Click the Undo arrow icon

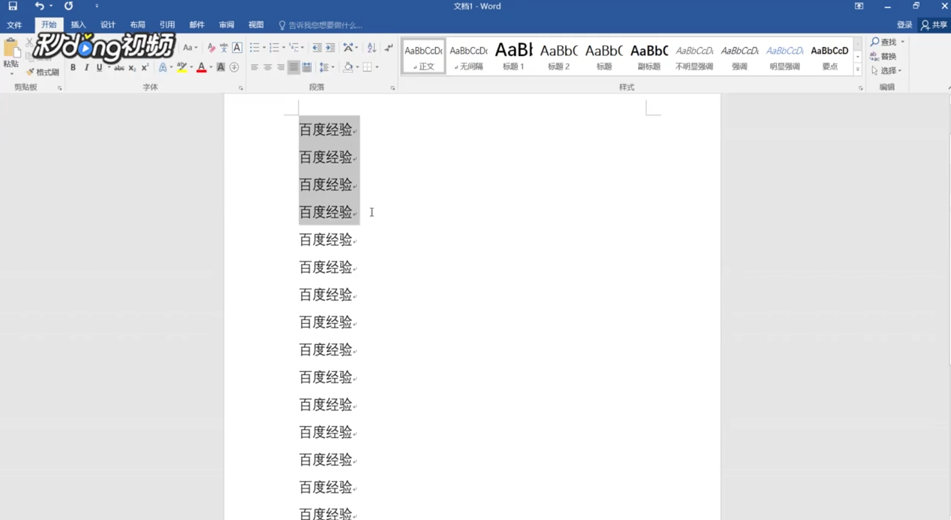[x=39, y=6]
